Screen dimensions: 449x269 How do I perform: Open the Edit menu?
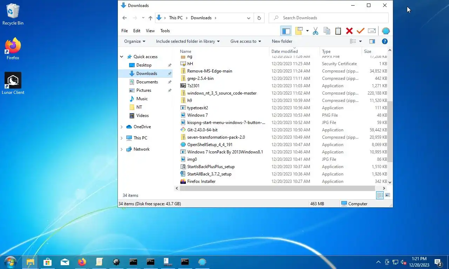coord(137,31)
